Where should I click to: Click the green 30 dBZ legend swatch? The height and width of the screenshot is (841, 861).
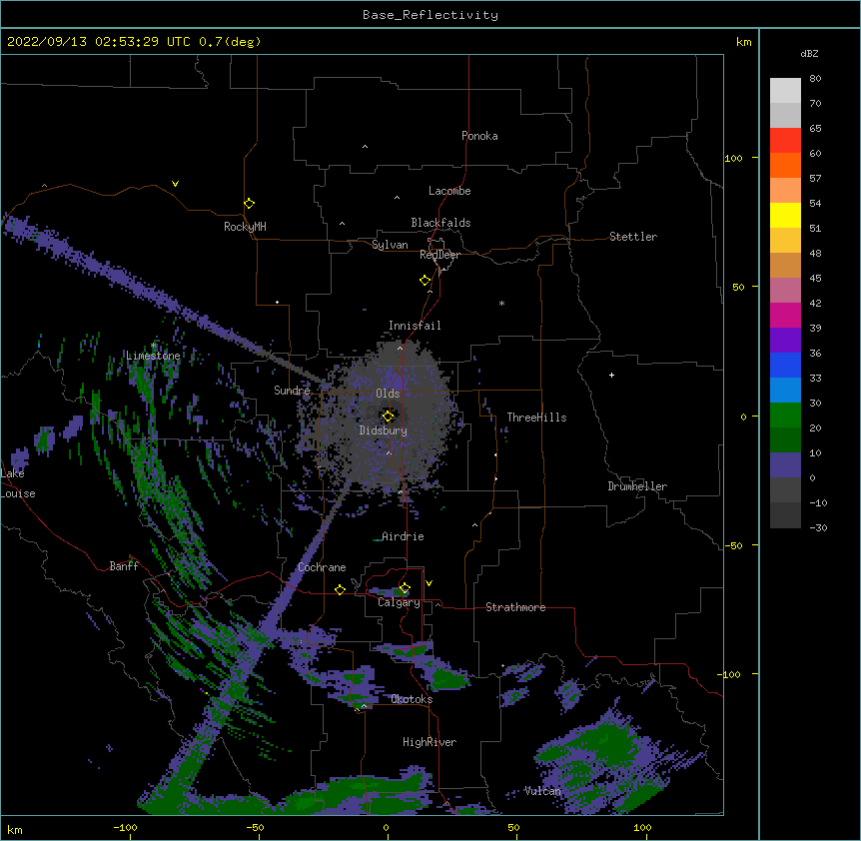(785, 416)
